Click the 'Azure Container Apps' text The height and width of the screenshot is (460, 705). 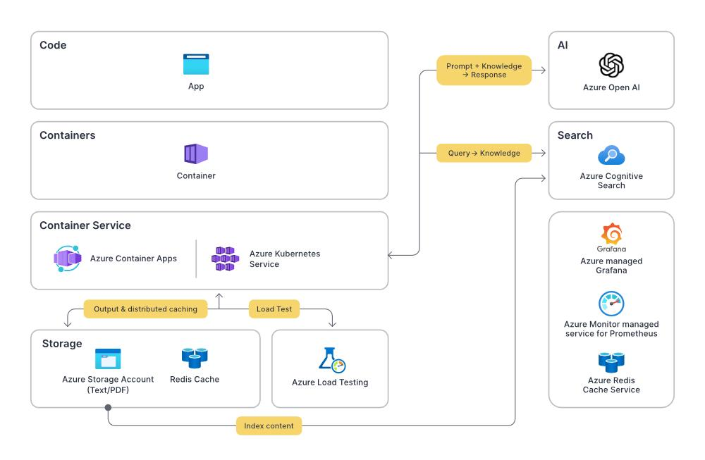point(133,259)
